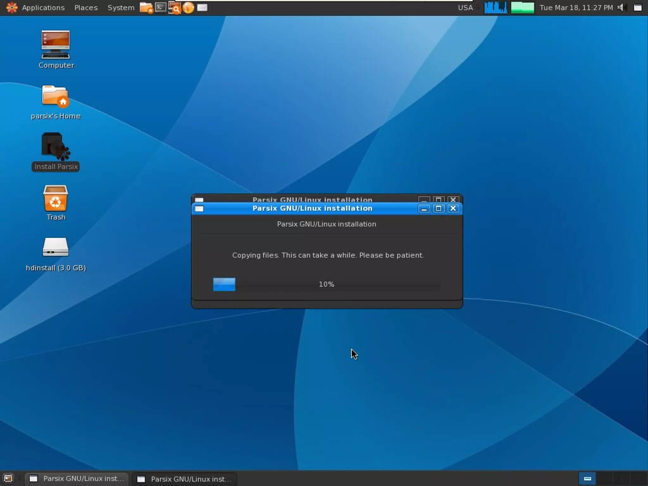
Task: Launch the terminal from panel
Action: coord(161,7)
